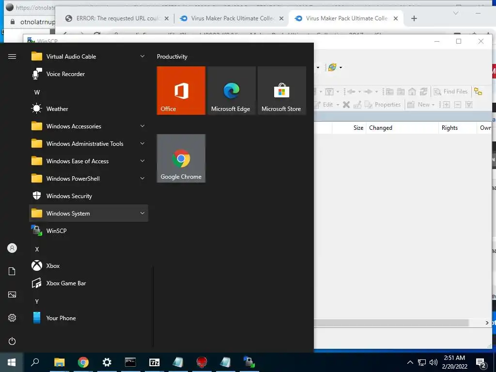Viewport: 496px width, 372px height.
Task: Click the WinSCP refresh icon
Action: 423,92
